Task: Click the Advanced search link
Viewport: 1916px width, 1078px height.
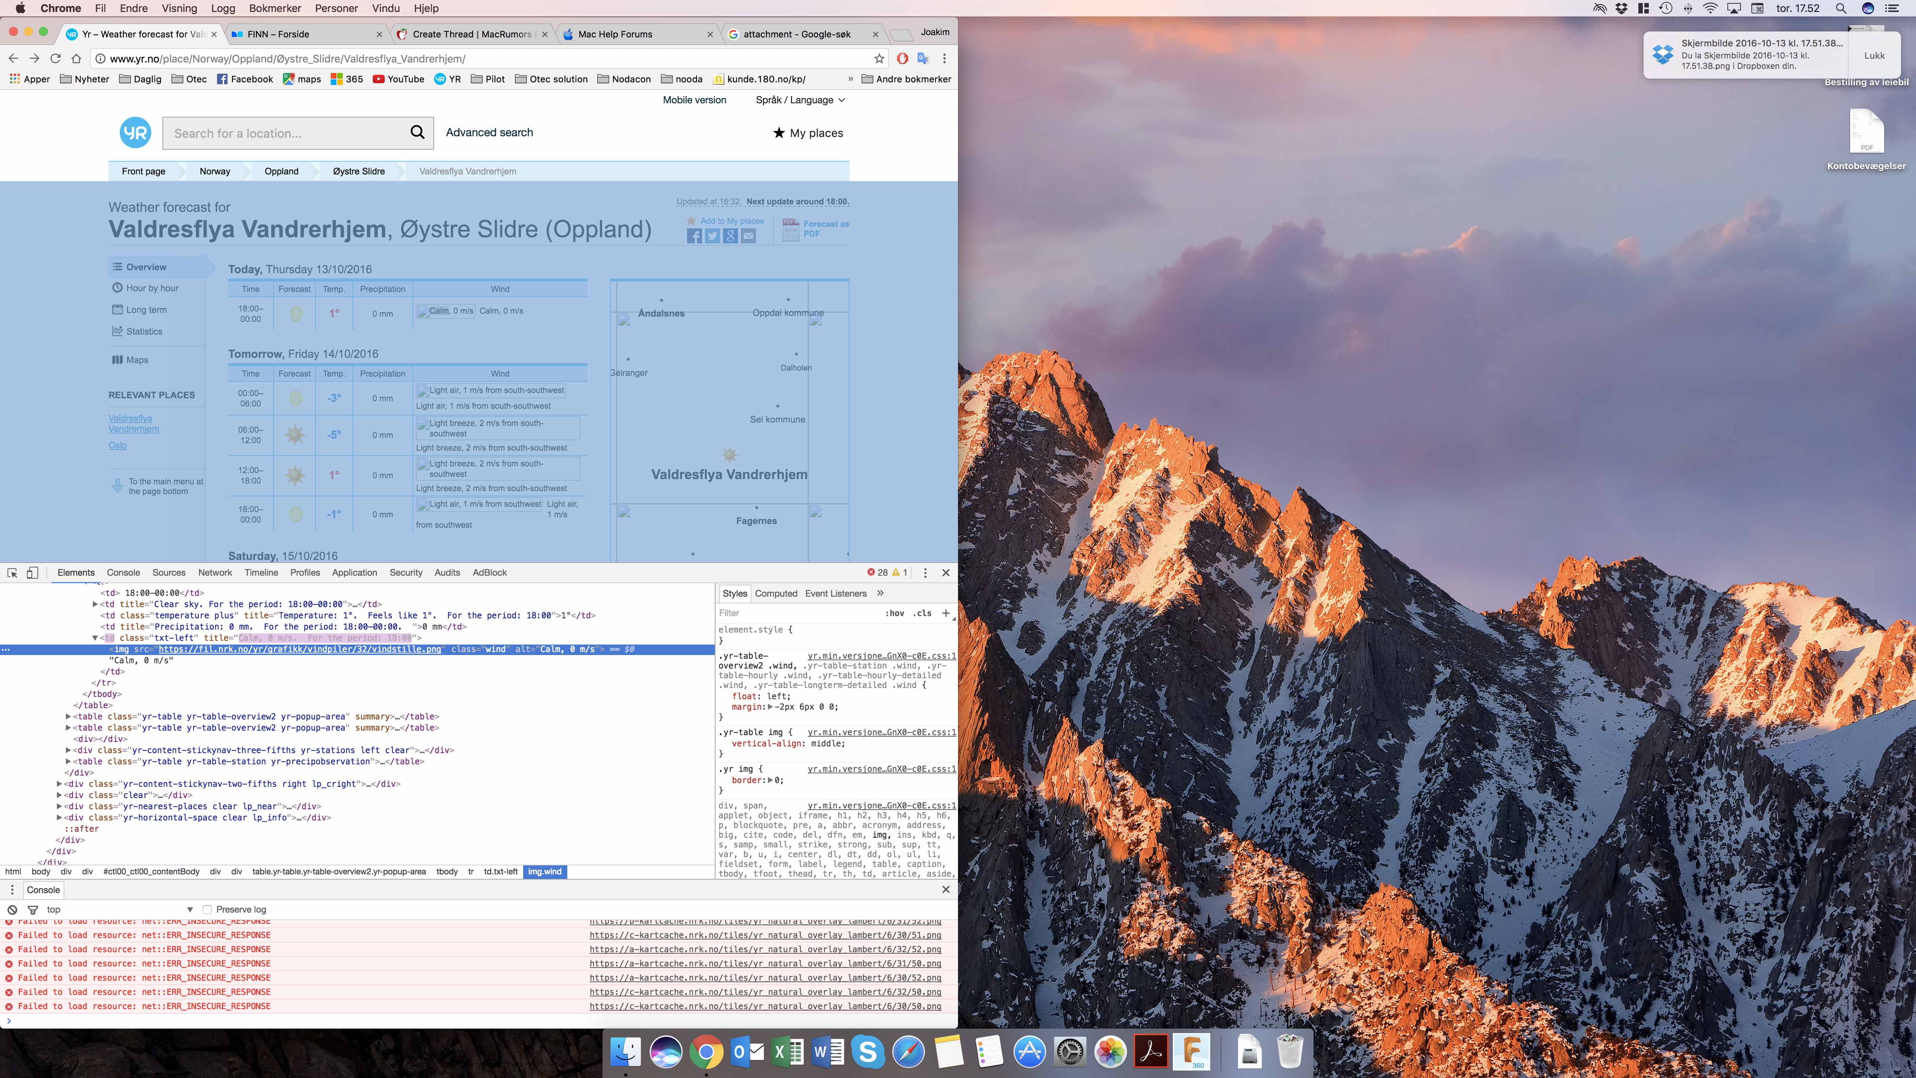Action: (x=489, y=133)
